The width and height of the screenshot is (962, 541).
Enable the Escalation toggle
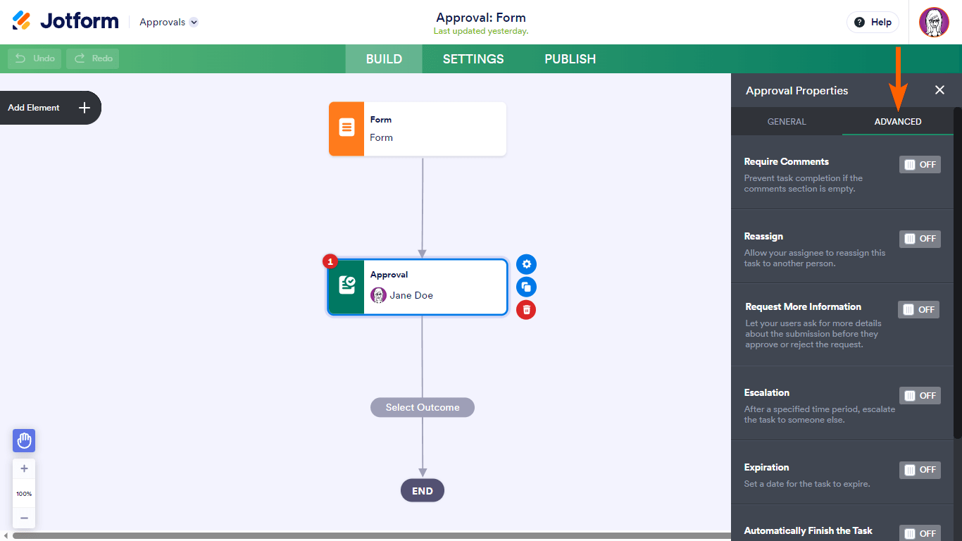(920, 395)
